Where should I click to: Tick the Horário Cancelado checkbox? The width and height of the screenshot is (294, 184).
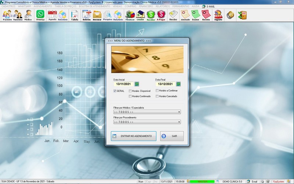(x=157, y=96)
